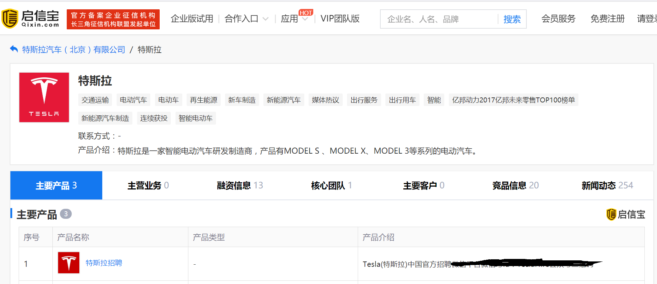Switch to the 竞品信息 20 tab
Screen dimensions: 657x284
pos(516,185)
